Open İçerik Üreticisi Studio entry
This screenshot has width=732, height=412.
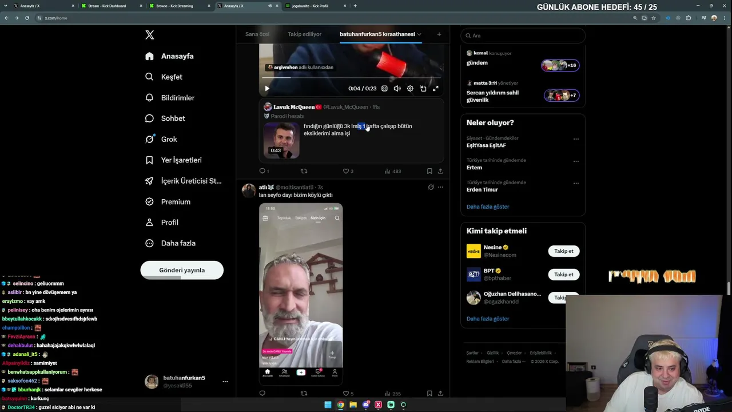[184, 181]
